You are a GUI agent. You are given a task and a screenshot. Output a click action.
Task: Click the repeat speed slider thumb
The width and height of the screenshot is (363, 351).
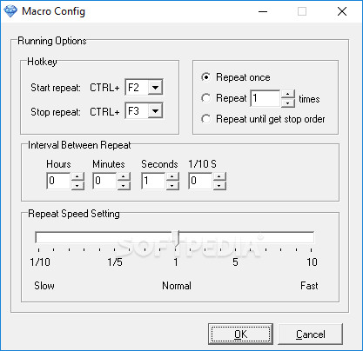coord(175,239)
